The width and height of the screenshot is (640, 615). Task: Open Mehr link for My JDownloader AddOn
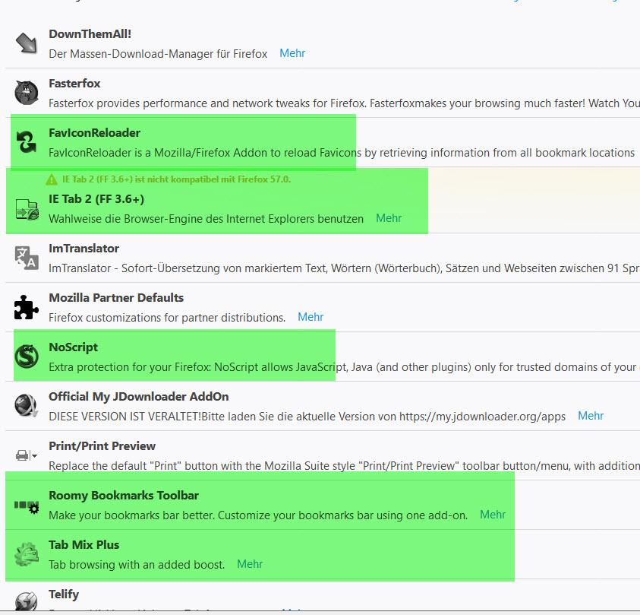[x=591, y=416]
